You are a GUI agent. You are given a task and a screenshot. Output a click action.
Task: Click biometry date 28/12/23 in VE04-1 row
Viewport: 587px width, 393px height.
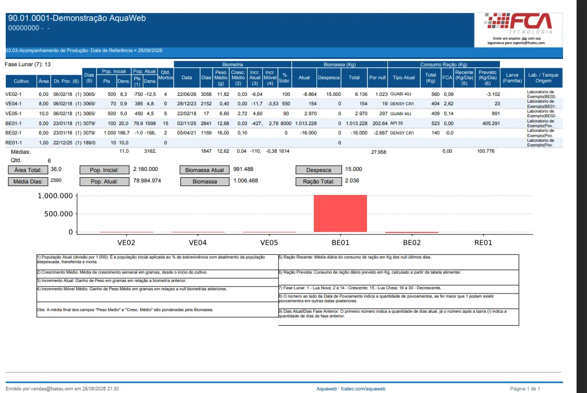pyautogui.click(x=187, y=104)
